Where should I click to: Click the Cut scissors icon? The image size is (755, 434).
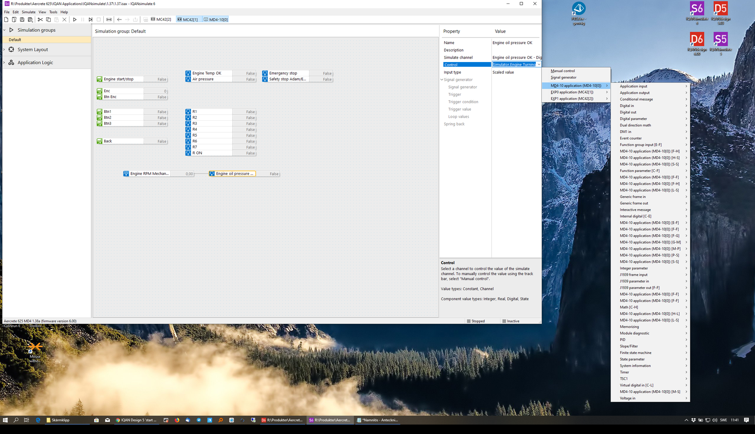pyautogui.click(x=40, y=20)
